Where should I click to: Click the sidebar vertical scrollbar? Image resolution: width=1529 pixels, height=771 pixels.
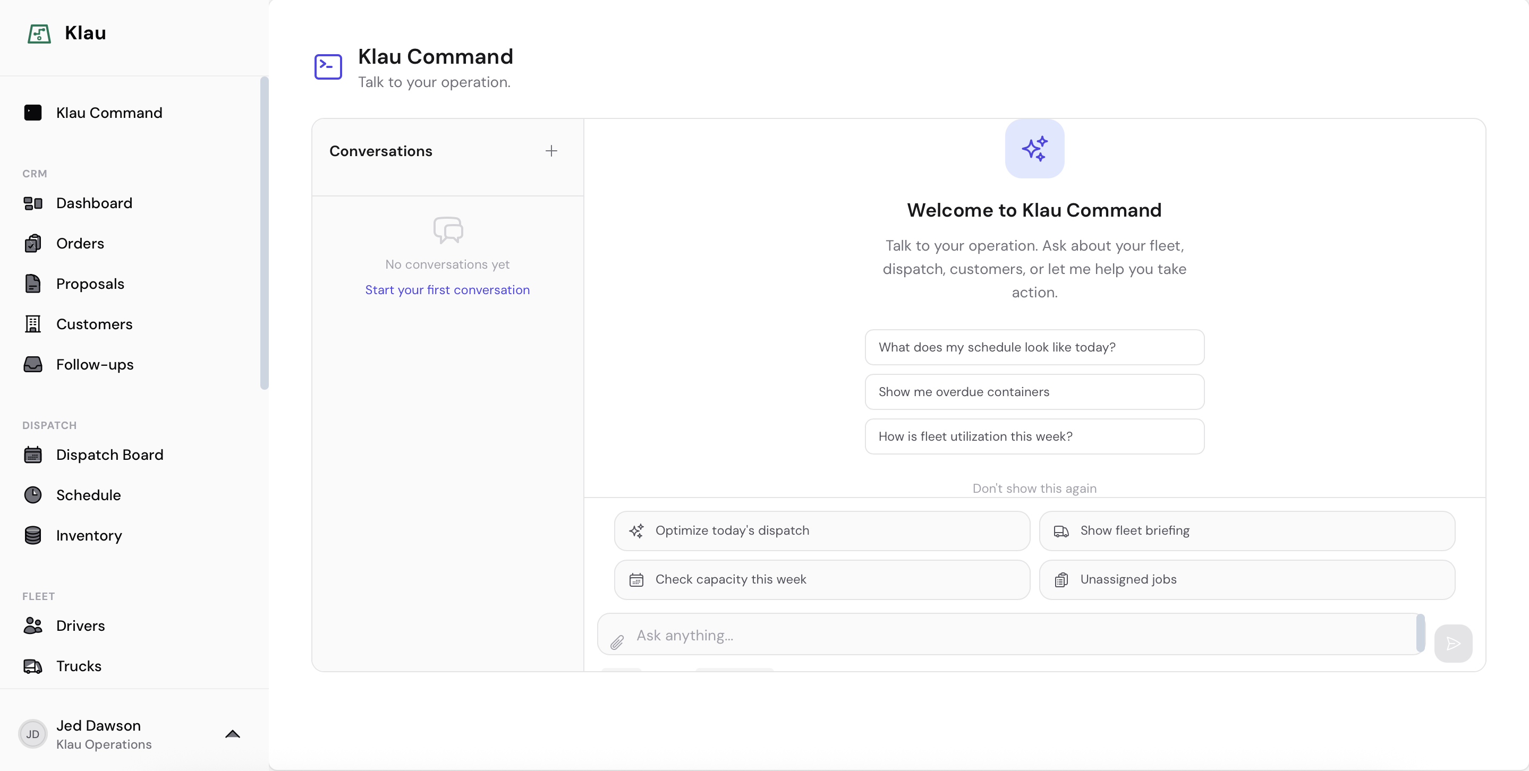pos(264,233)
